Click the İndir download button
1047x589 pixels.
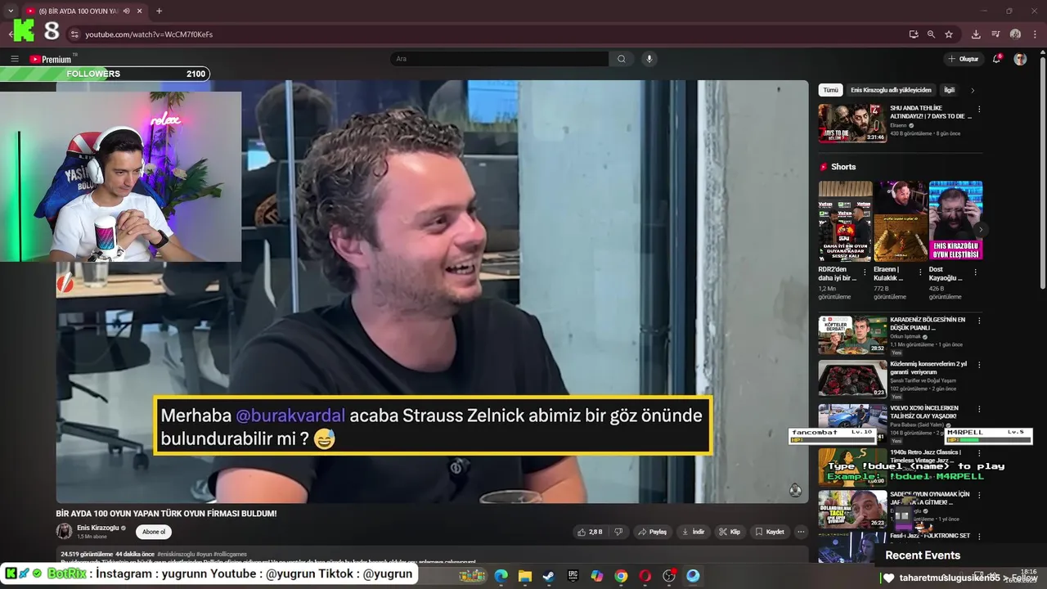[693, 532]
